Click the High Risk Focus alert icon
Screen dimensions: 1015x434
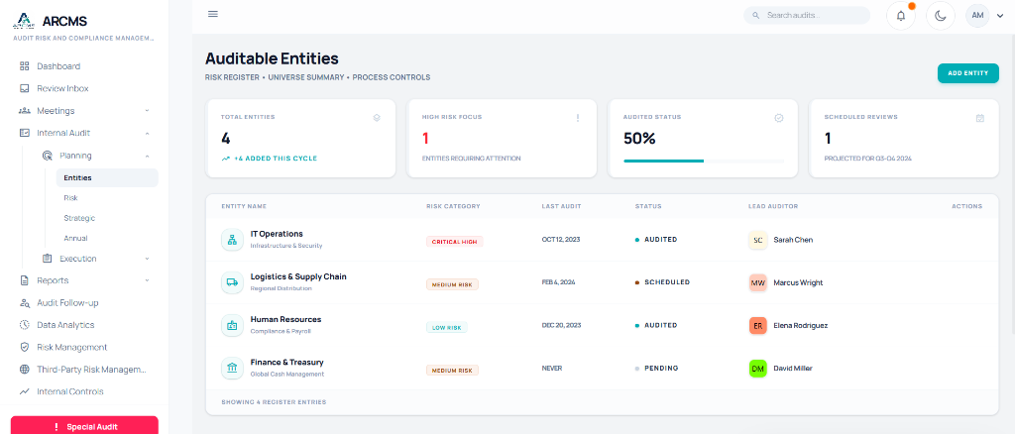pyautogui.click(x=578, y=118)
